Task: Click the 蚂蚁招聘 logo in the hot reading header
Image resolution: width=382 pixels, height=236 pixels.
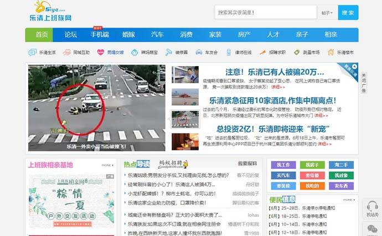Action: [x=173, y=164]
